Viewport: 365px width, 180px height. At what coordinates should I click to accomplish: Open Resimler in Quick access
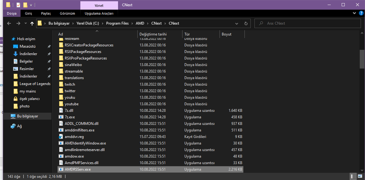(x=26, y=69)
